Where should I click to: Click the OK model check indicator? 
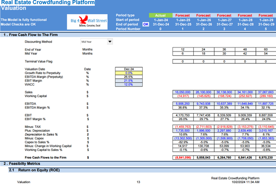(146, 24)
